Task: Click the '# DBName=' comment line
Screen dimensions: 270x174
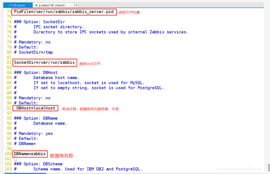Action: tap(25, 144)
